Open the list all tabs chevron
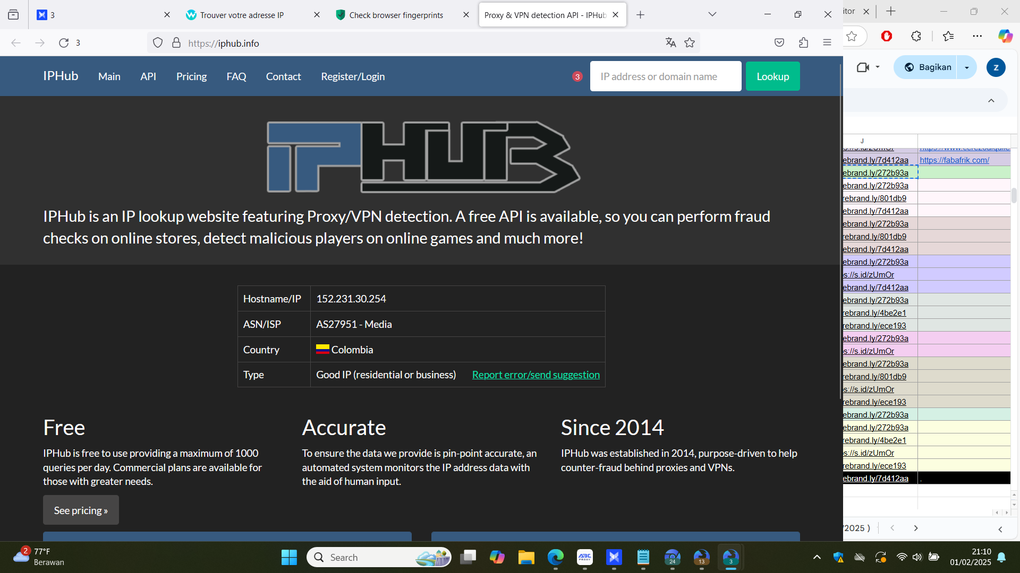The image size is (1020, 573). [712, 14]
